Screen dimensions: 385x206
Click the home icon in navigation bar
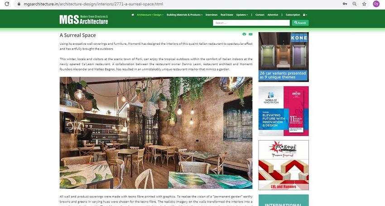[133, 15]
